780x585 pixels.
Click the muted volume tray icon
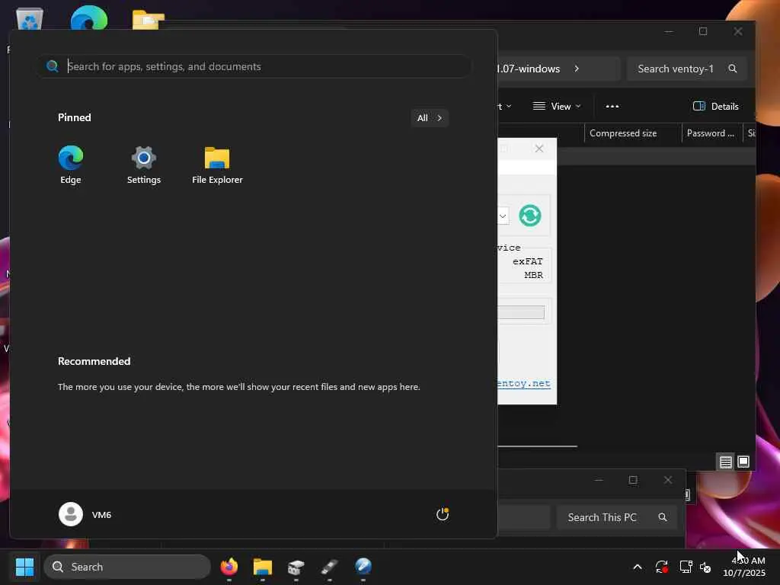[705, 567]
